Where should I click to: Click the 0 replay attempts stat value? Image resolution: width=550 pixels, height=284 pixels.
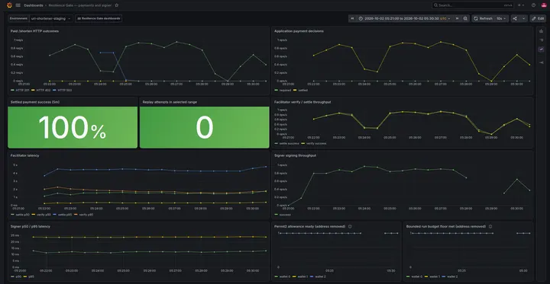(x=205, y=127)
